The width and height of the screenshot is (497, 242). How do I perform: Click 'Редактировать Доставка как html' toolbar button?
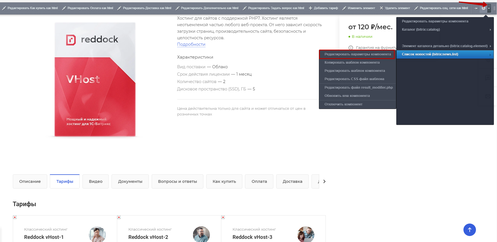(x=145, y=8)
